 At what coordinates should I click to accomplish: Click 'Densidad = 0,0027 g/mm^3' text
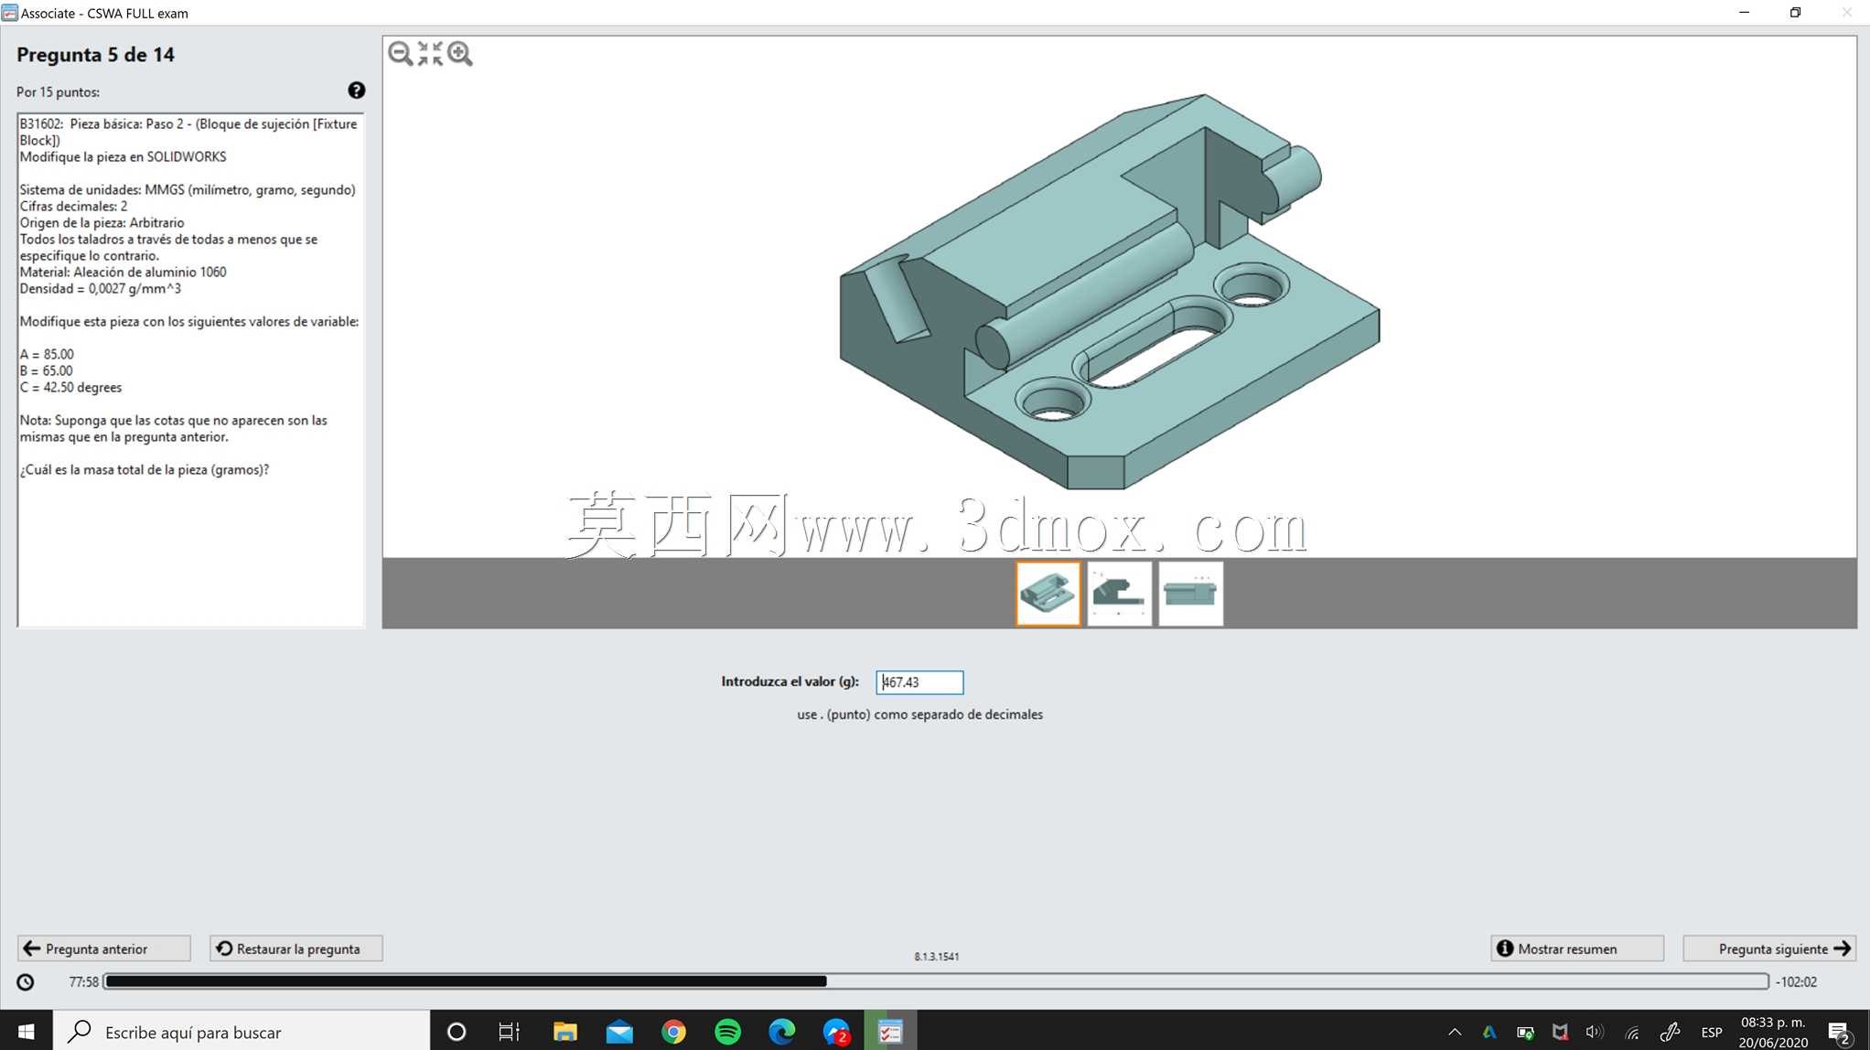(101, 289)
